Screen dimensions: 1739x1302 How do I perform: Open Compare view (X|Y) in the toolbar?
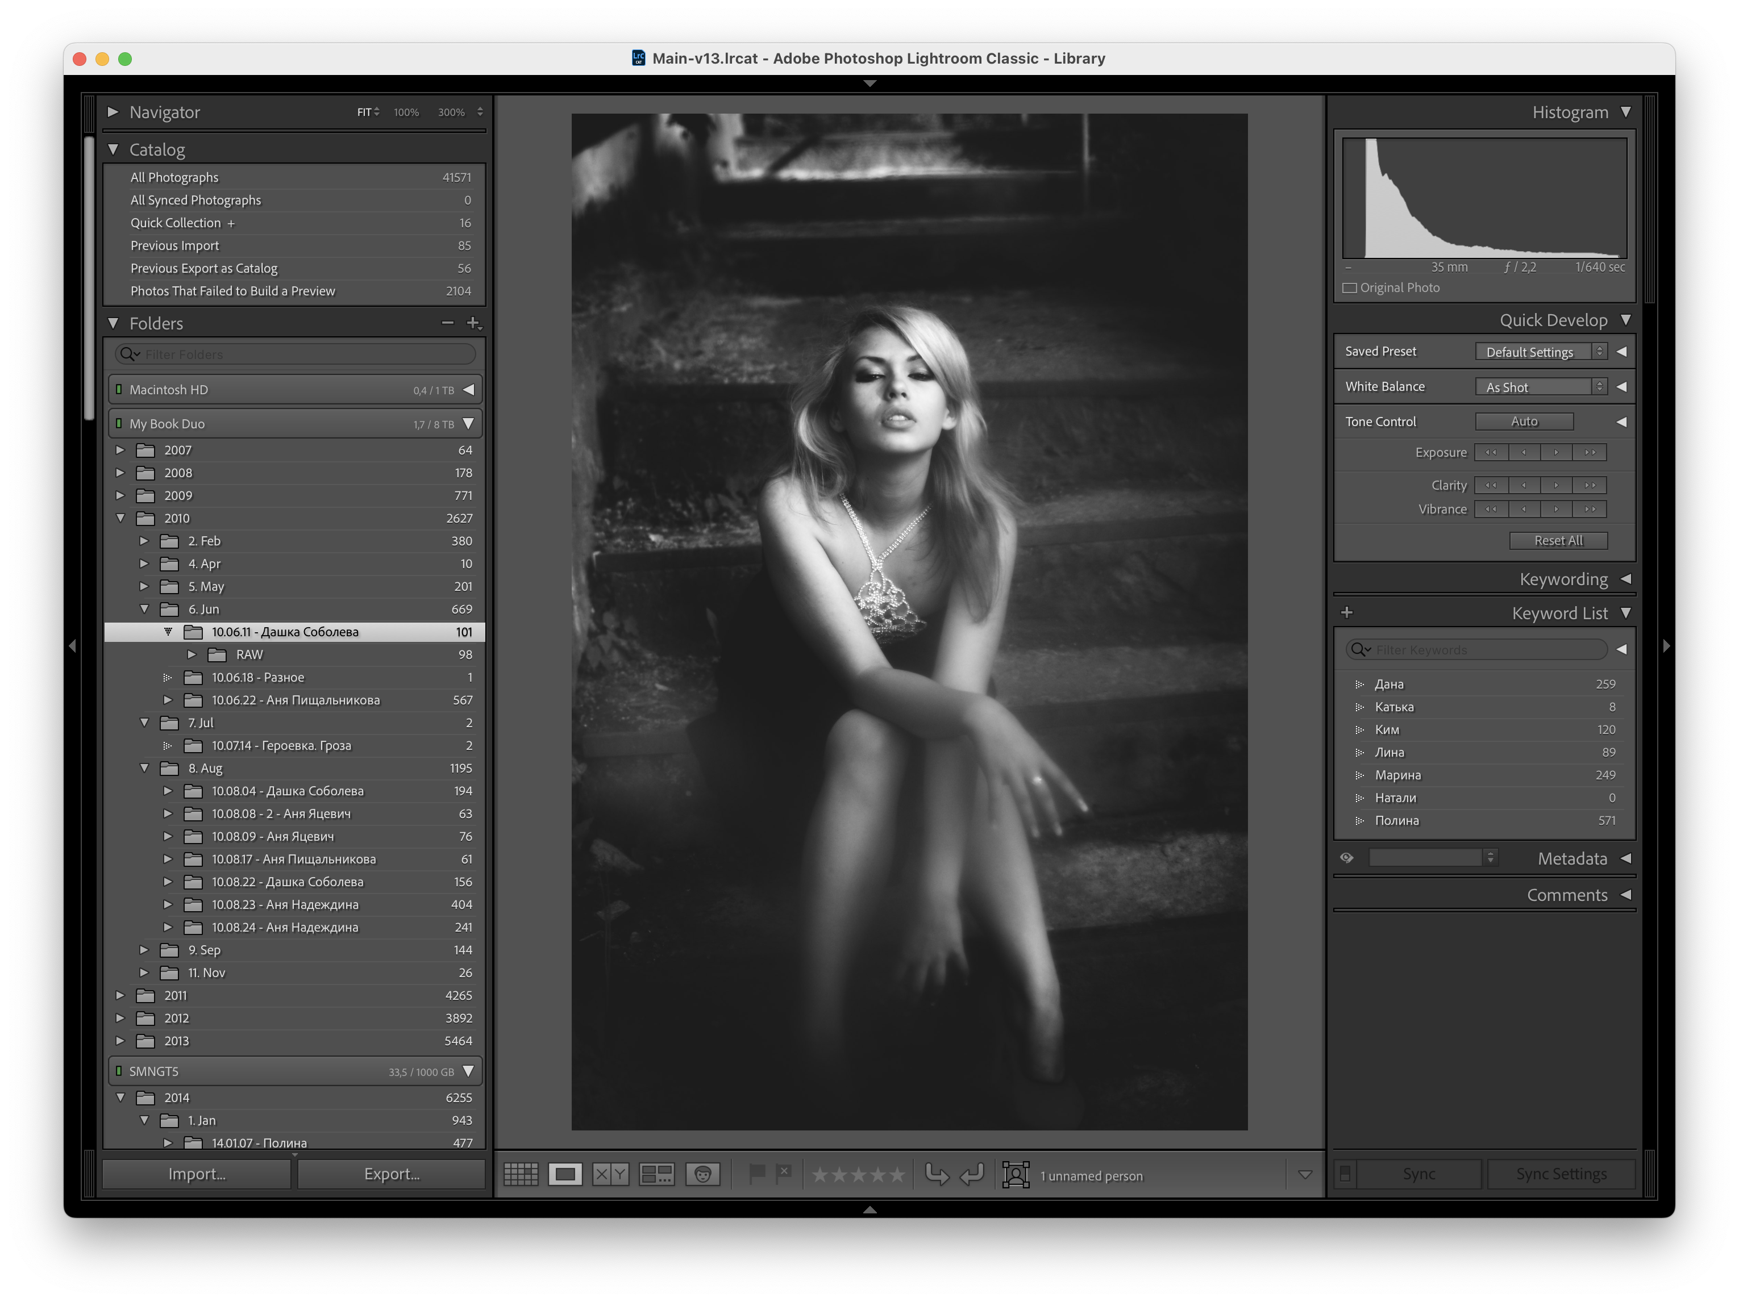pyautogui.click(x=611, y=1175)
